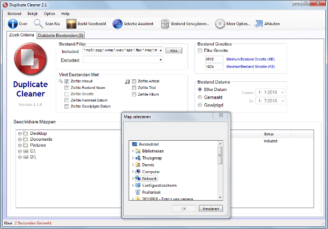The image size is (328, 229).
Task: Expand the Thuisgroep node in dialog
Action: coord(133,158)
